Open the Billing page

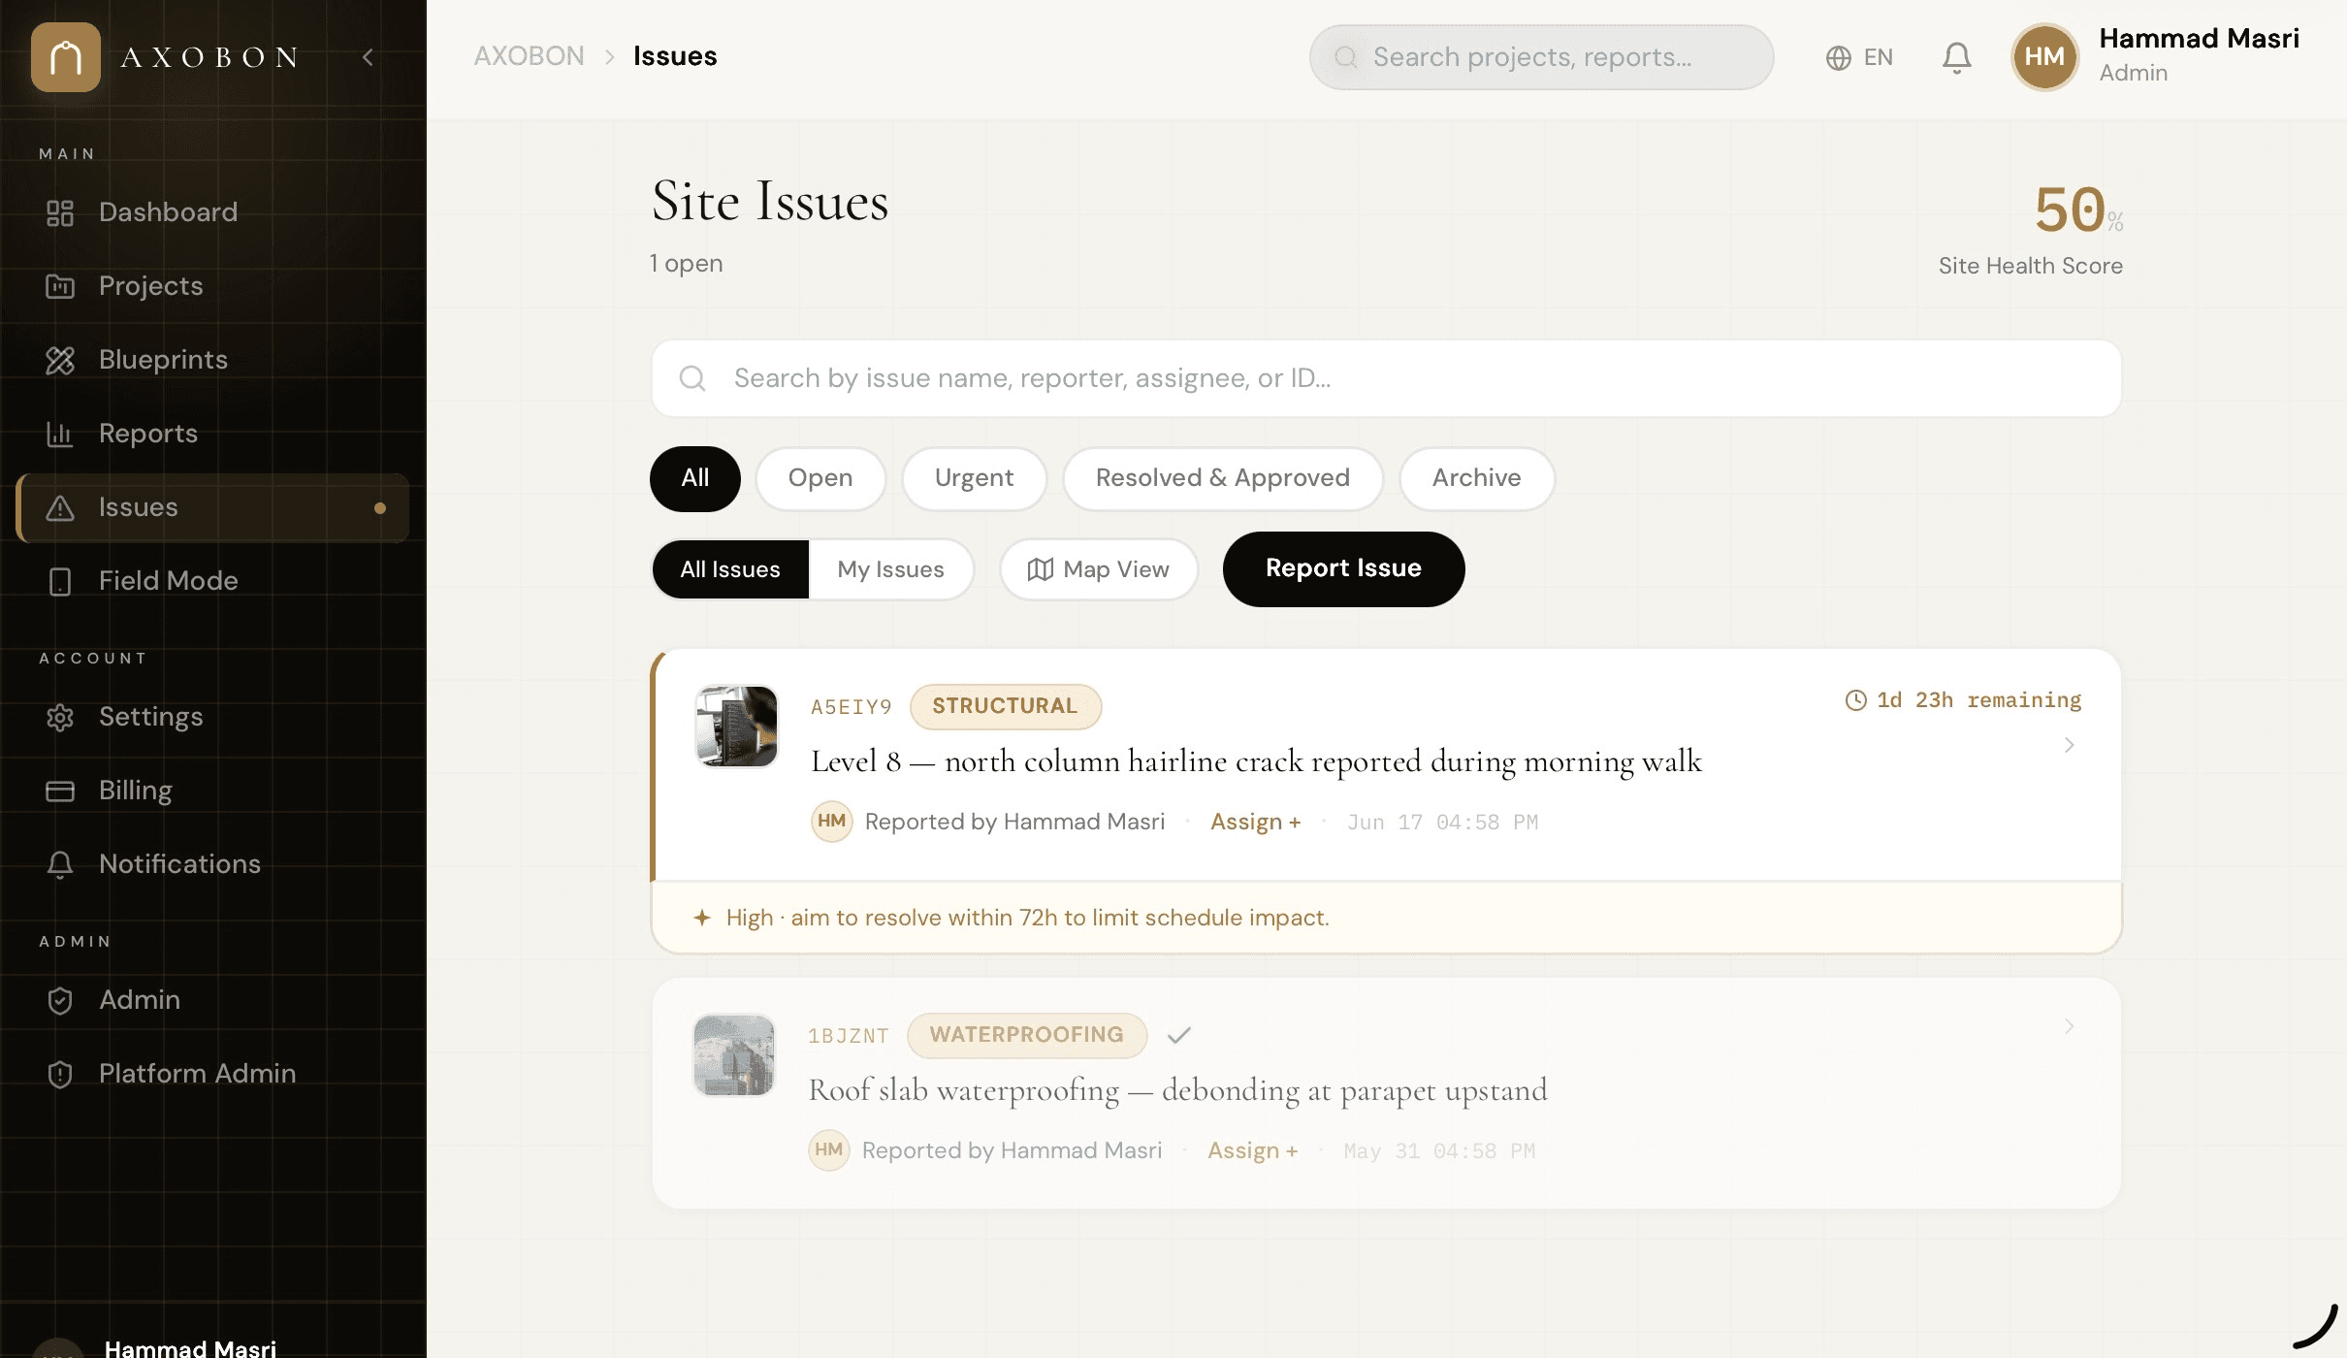(x=213, y=791)
